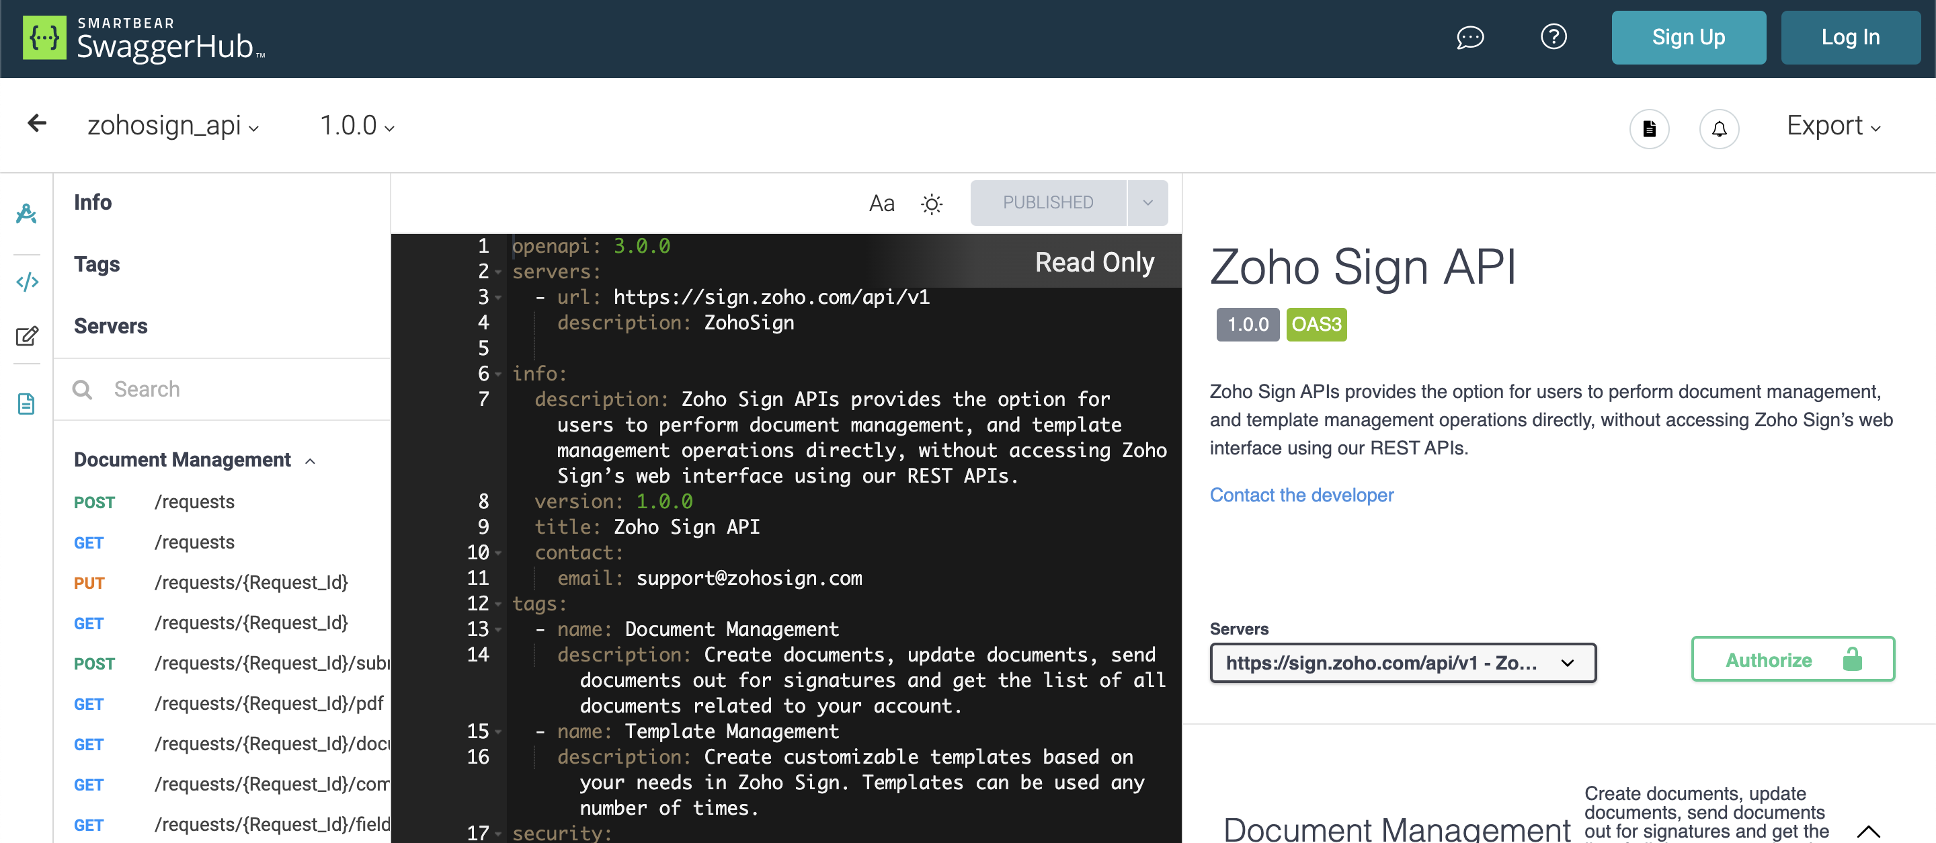Select GET /requests/{Request_Id}/field operation

(x=231, y=825)
